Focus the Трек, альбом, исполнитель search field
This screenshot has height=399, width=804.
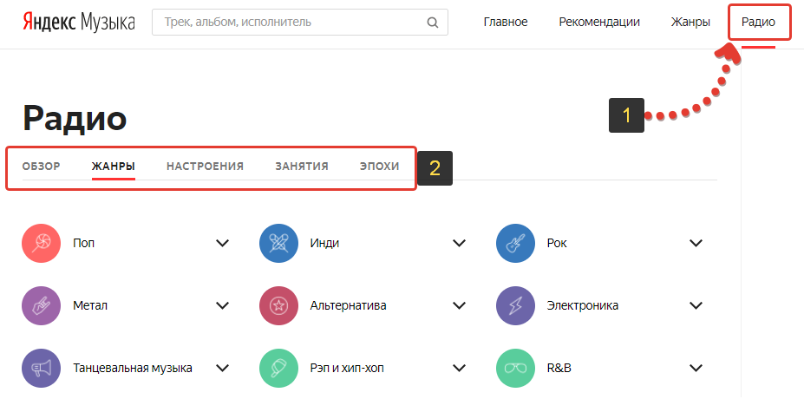300,22
